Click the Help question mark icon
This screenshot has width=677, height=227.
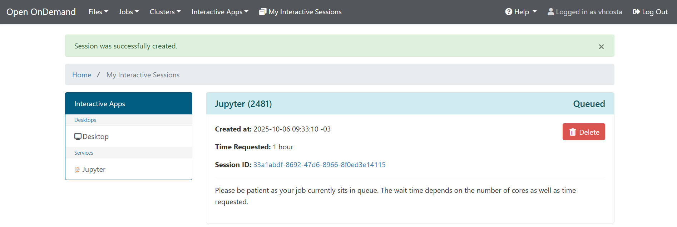(x=508, y=12)
